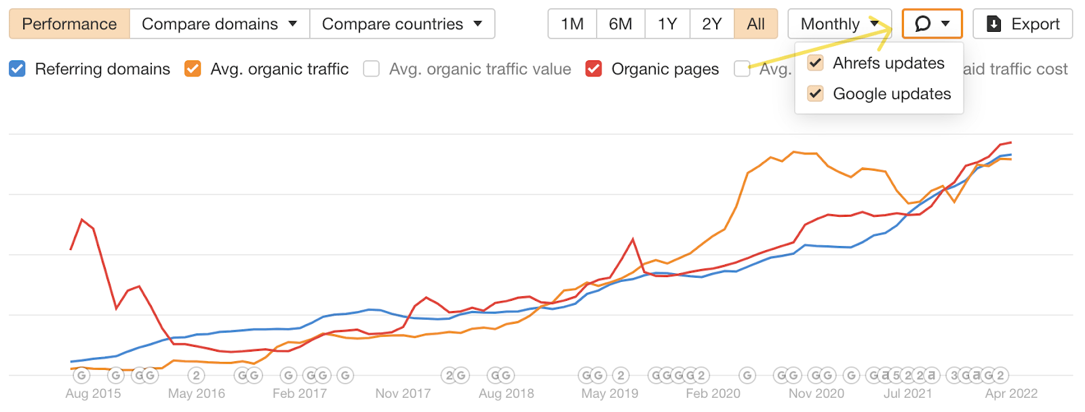Expand the Compare domains dropdown

[219, 24]
